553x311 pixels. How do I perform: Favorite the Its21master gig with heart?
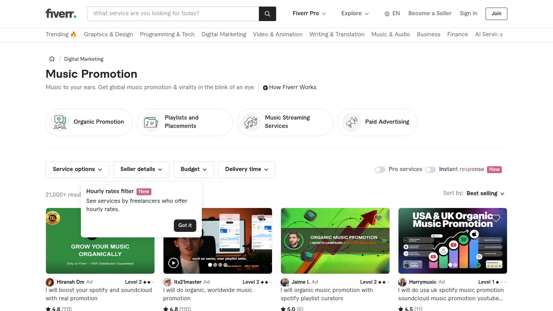(x=261, y=218)
